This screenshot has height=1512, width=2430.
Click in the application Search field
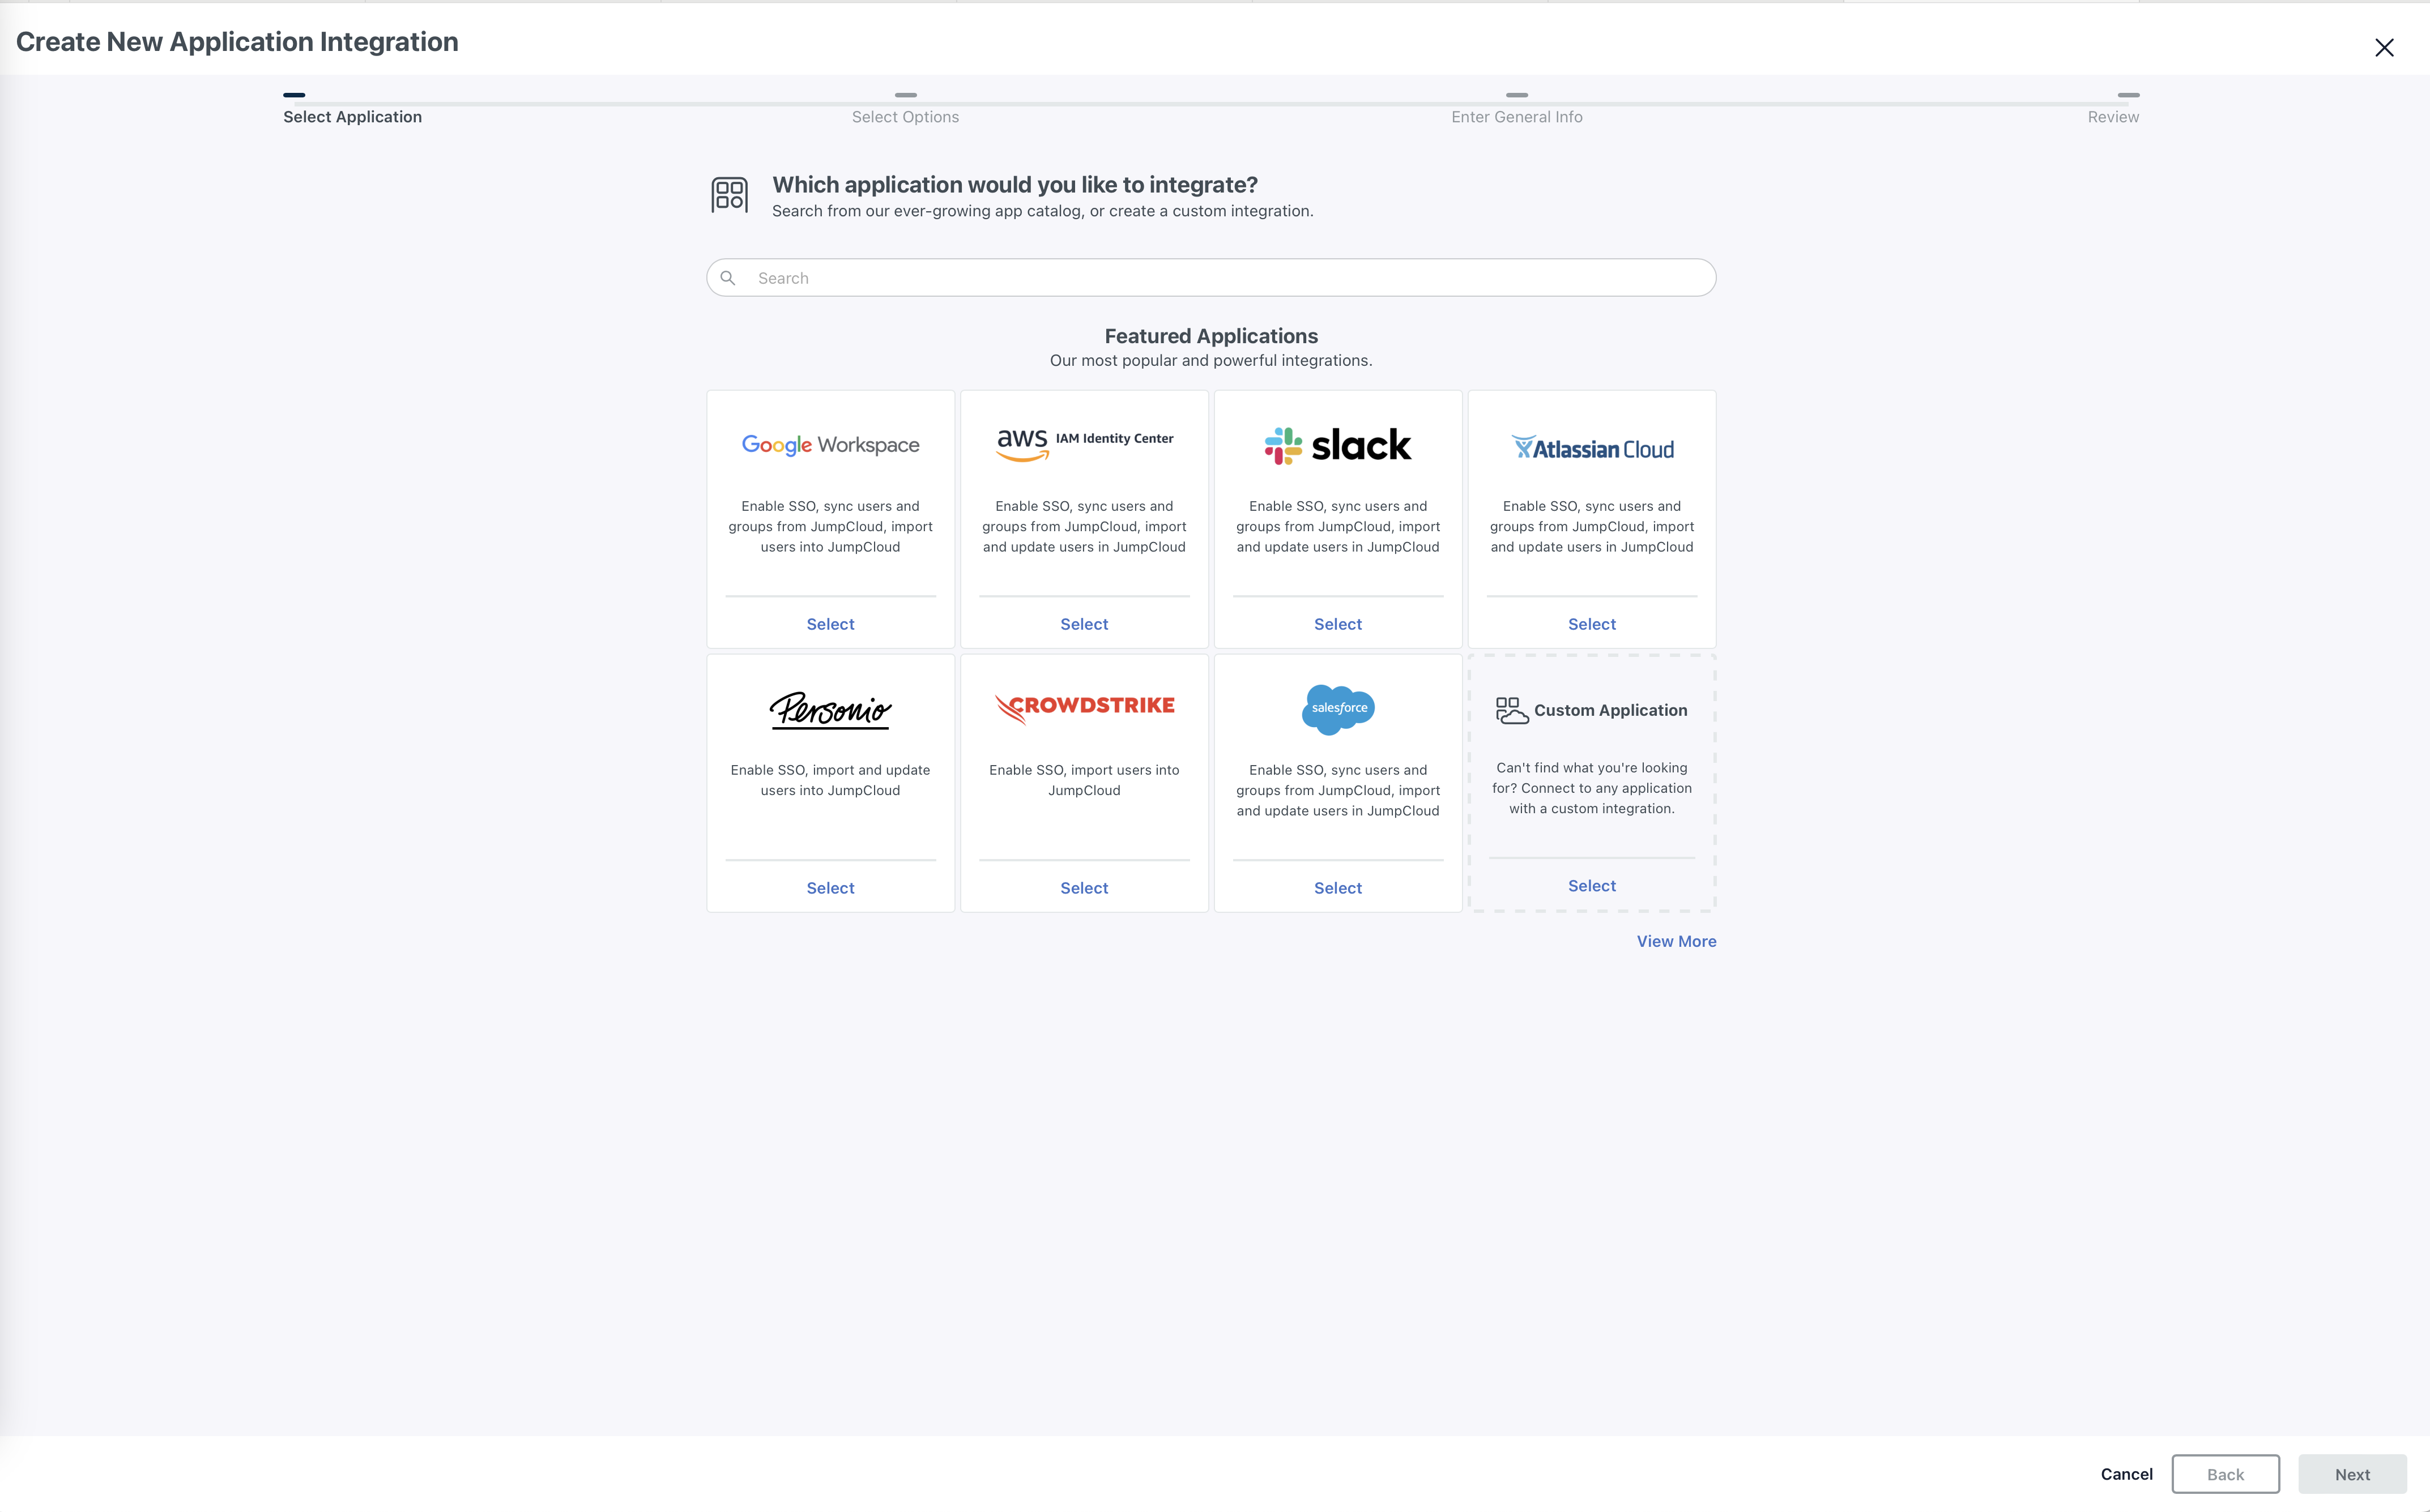click(x=1211, y=278)
